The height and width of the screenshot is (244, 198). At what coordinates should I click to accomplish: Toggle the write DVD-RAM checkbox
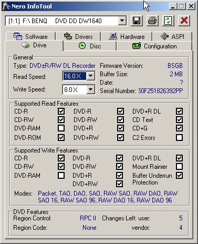click(61, 175)
